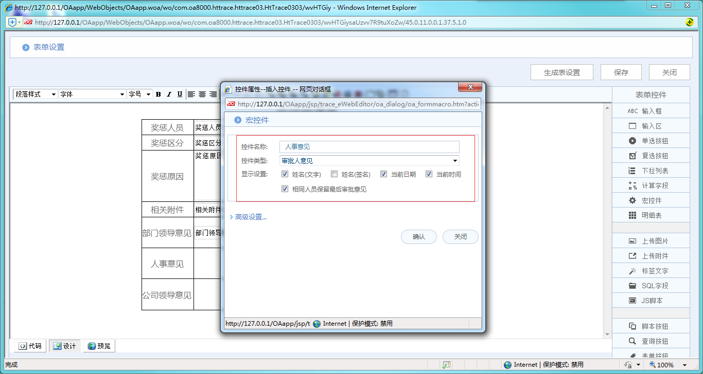Expand the 高级设置 section
Viewport: 703px width, 374px height.
point(249,217)
